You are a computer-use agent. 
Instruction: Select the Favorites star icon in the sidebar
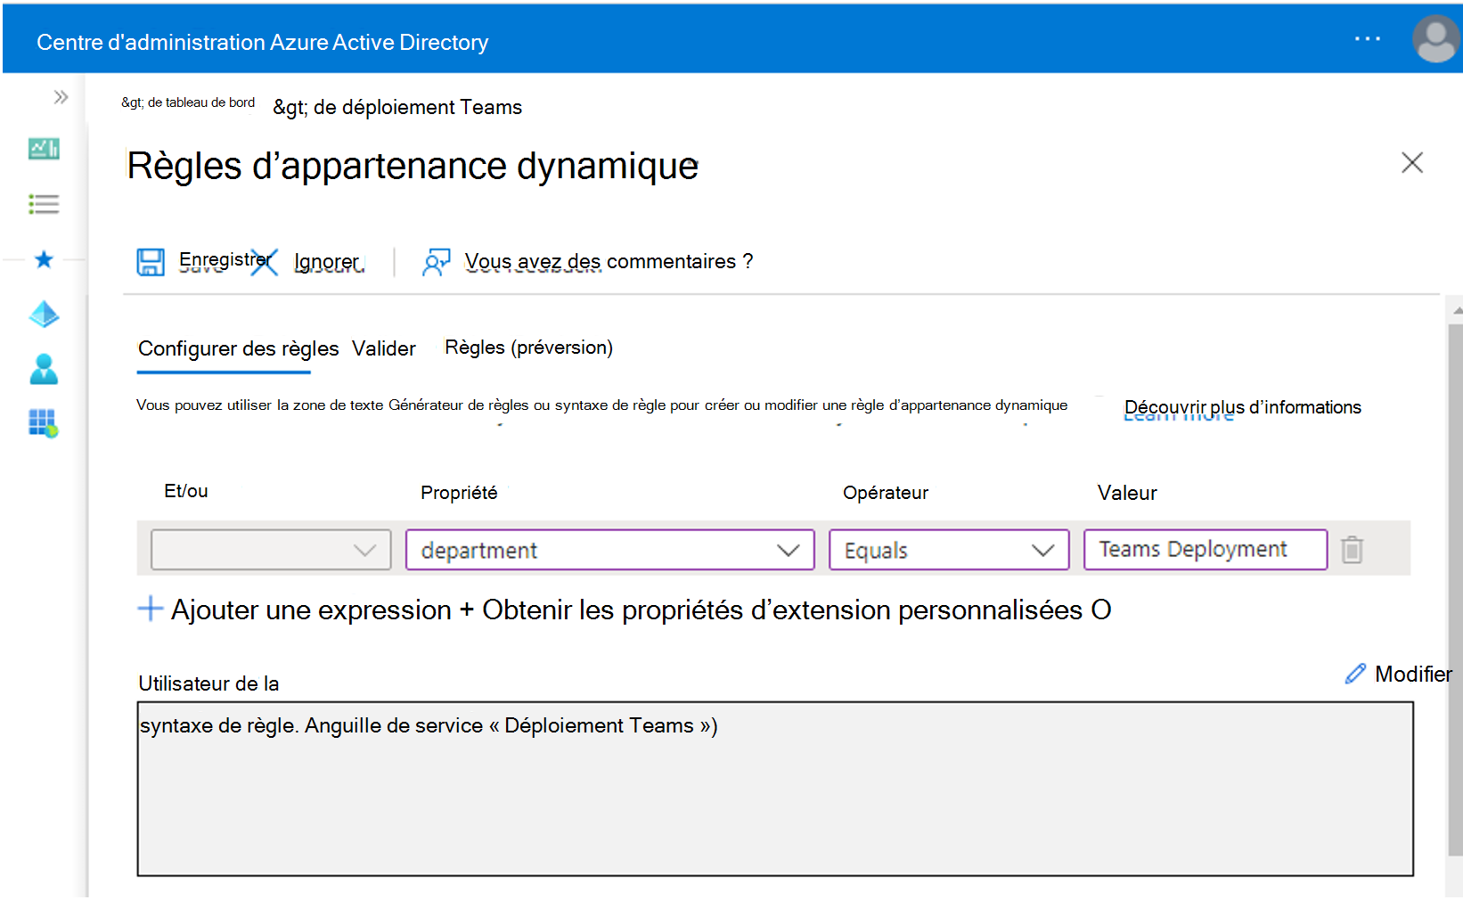(x=44, y=259)
